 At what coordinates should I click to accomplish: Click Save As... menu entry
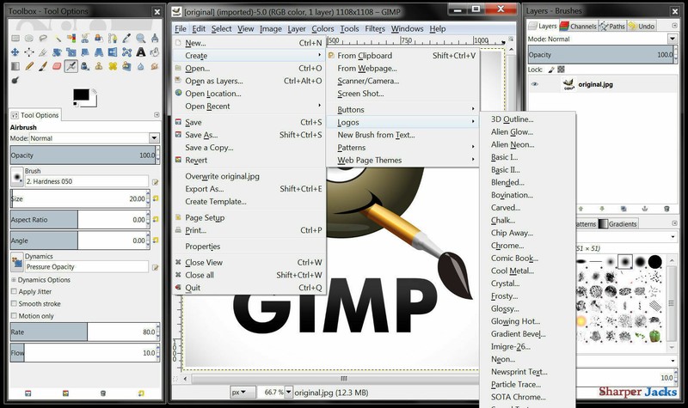pos(249,135)
